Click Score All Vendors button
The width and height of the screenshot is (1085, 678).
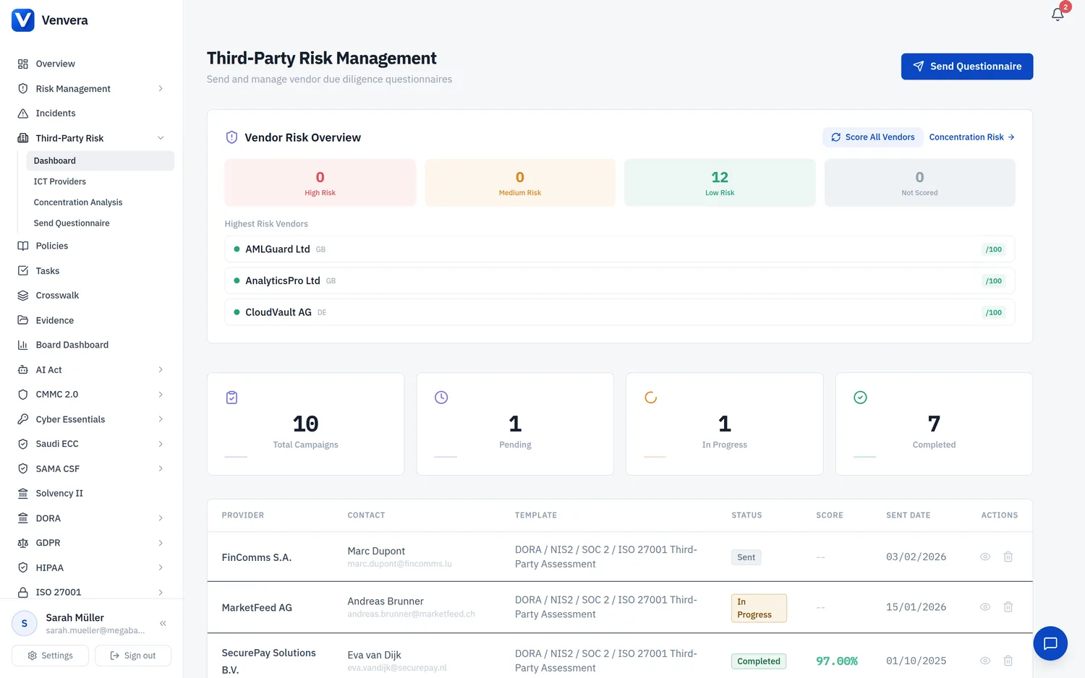coord(872,137)
